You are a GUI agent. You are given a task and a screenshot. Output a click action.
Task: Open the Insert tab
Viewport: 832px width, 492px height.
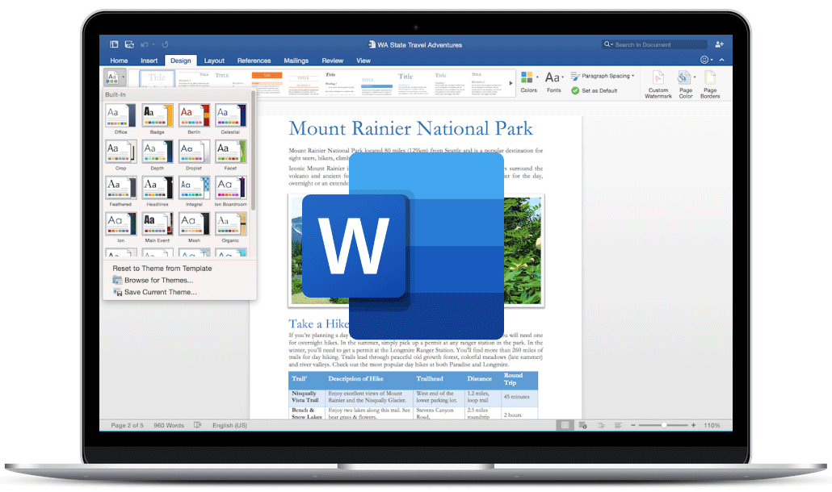point(149,60)
